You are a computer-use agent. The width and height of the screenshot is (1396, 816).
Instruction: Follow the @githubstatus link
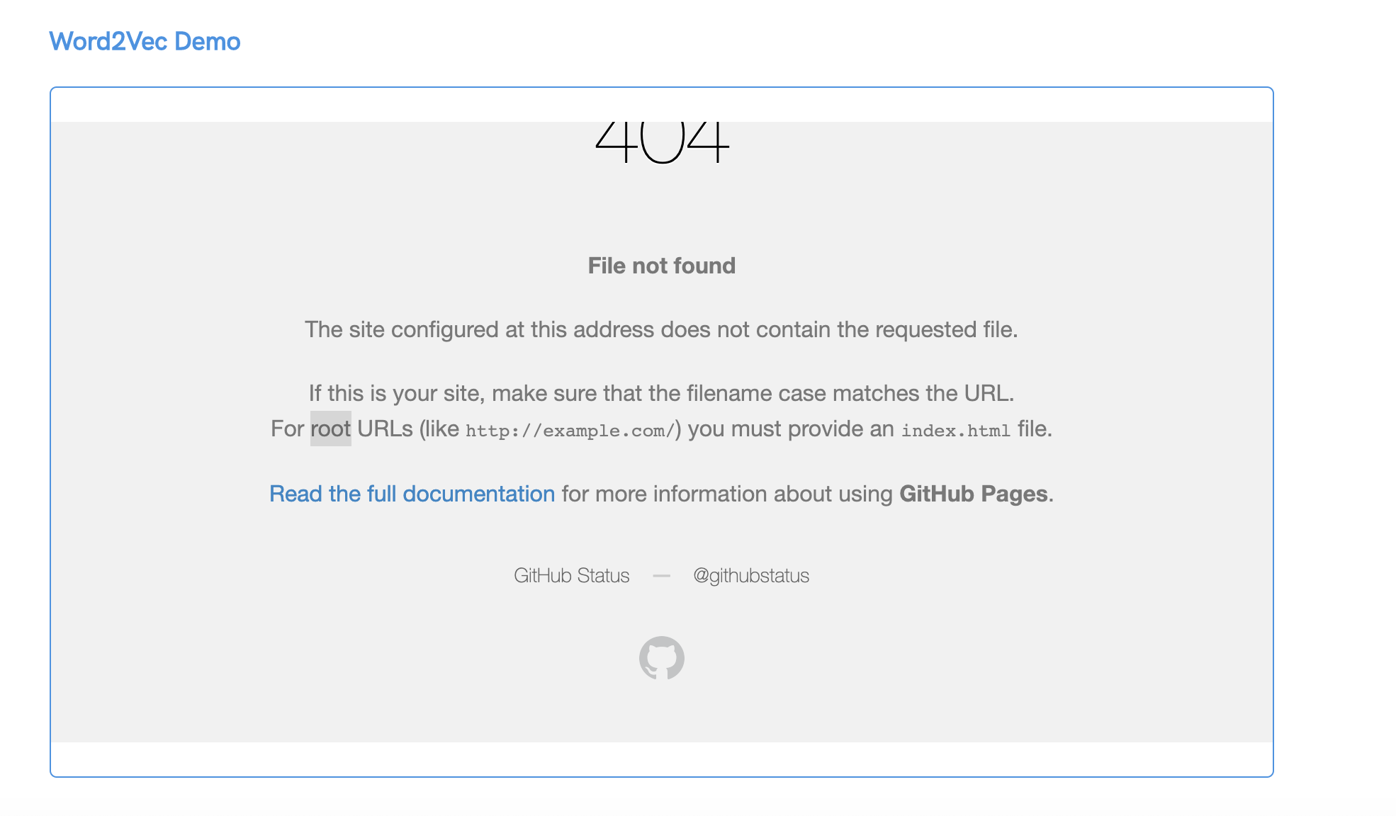click(x=750, y=576)
